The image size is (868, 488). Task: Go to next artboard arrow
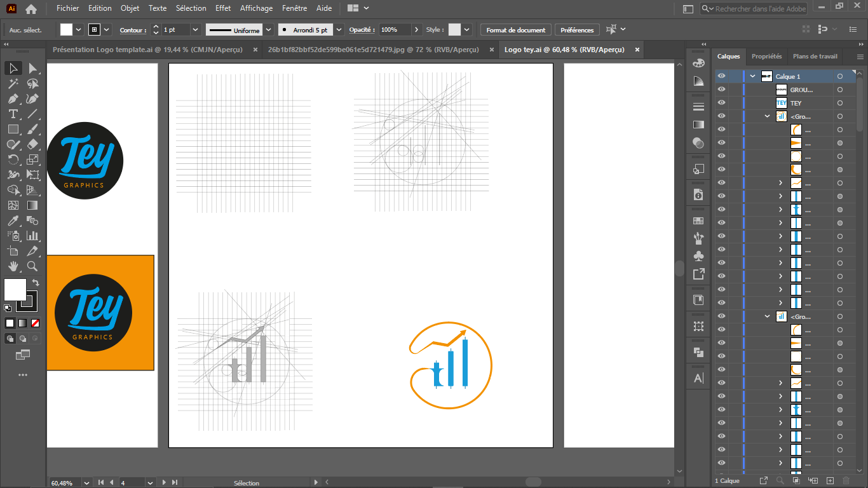tap(164, 483)
